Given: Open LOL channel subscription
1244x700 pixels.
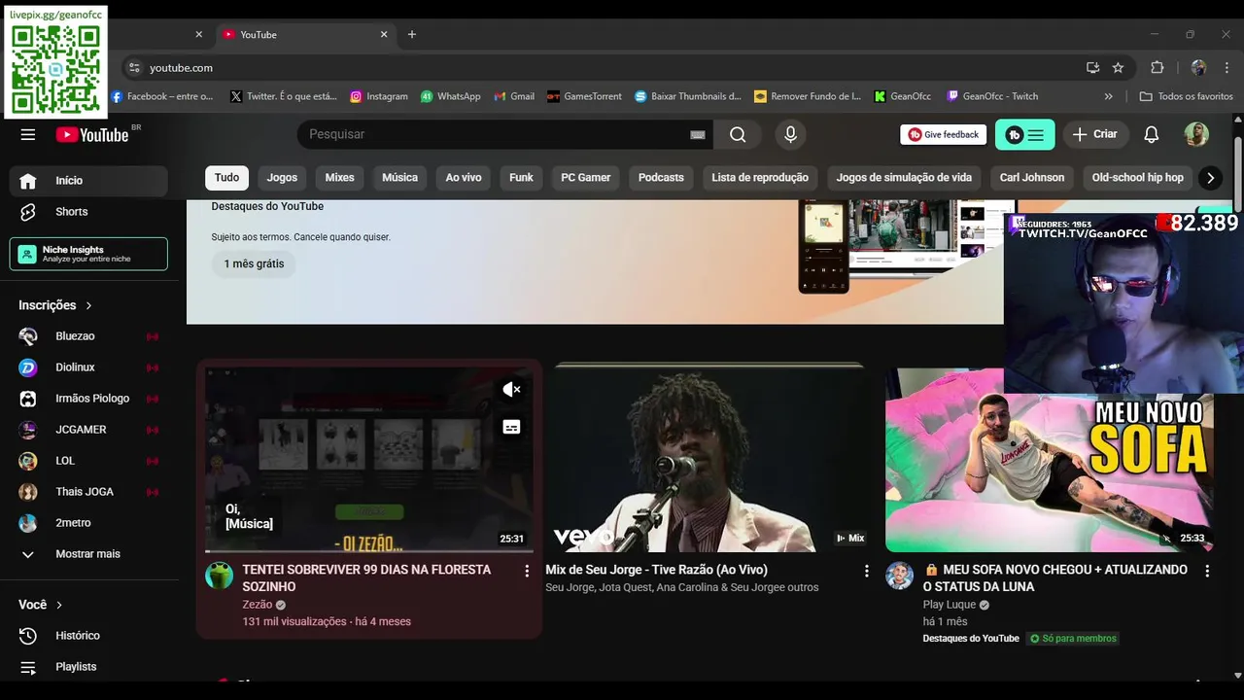Looking at the screenshot, I should (x=88, y=461).
